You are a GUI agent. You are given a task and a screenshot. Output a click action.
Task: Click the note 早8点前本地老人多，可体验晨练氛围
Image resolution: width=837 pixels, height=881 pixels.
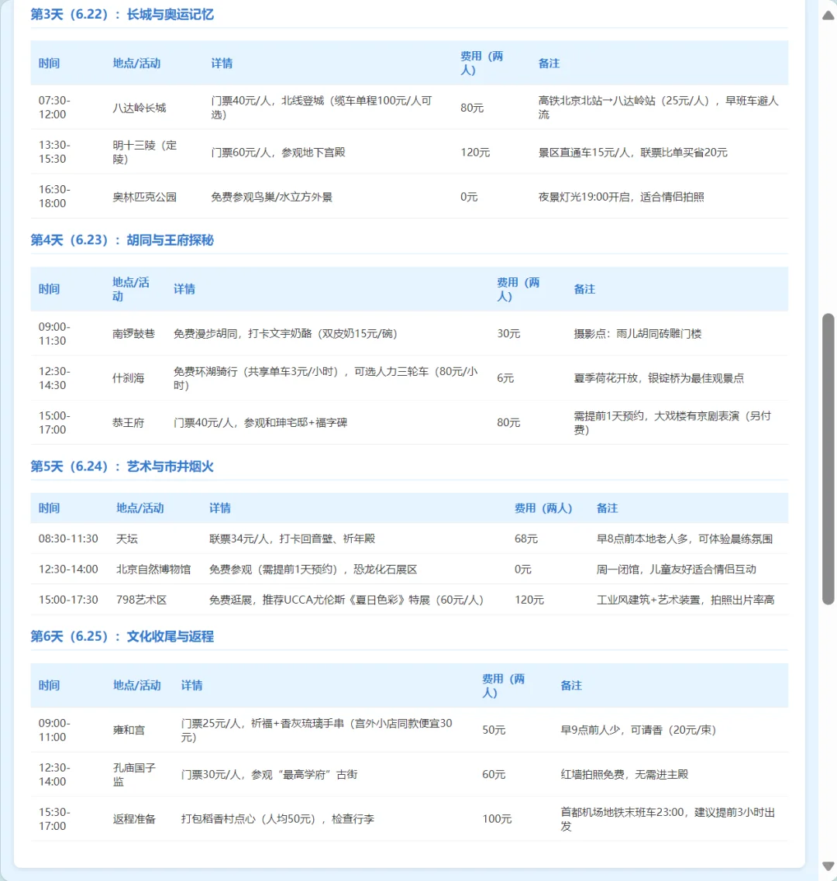(684, 539)
